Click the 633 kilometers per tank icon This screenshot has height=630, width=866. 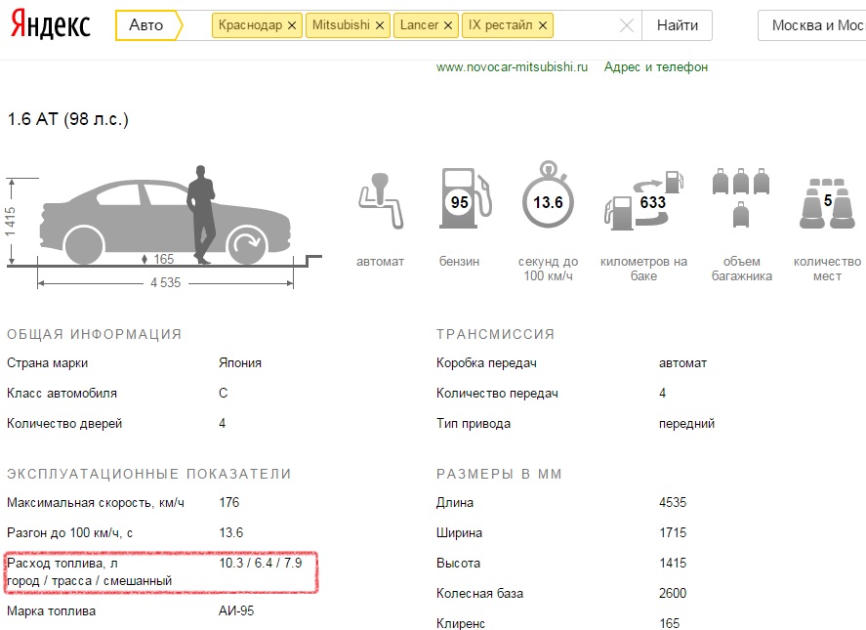(x=644, y=201)
